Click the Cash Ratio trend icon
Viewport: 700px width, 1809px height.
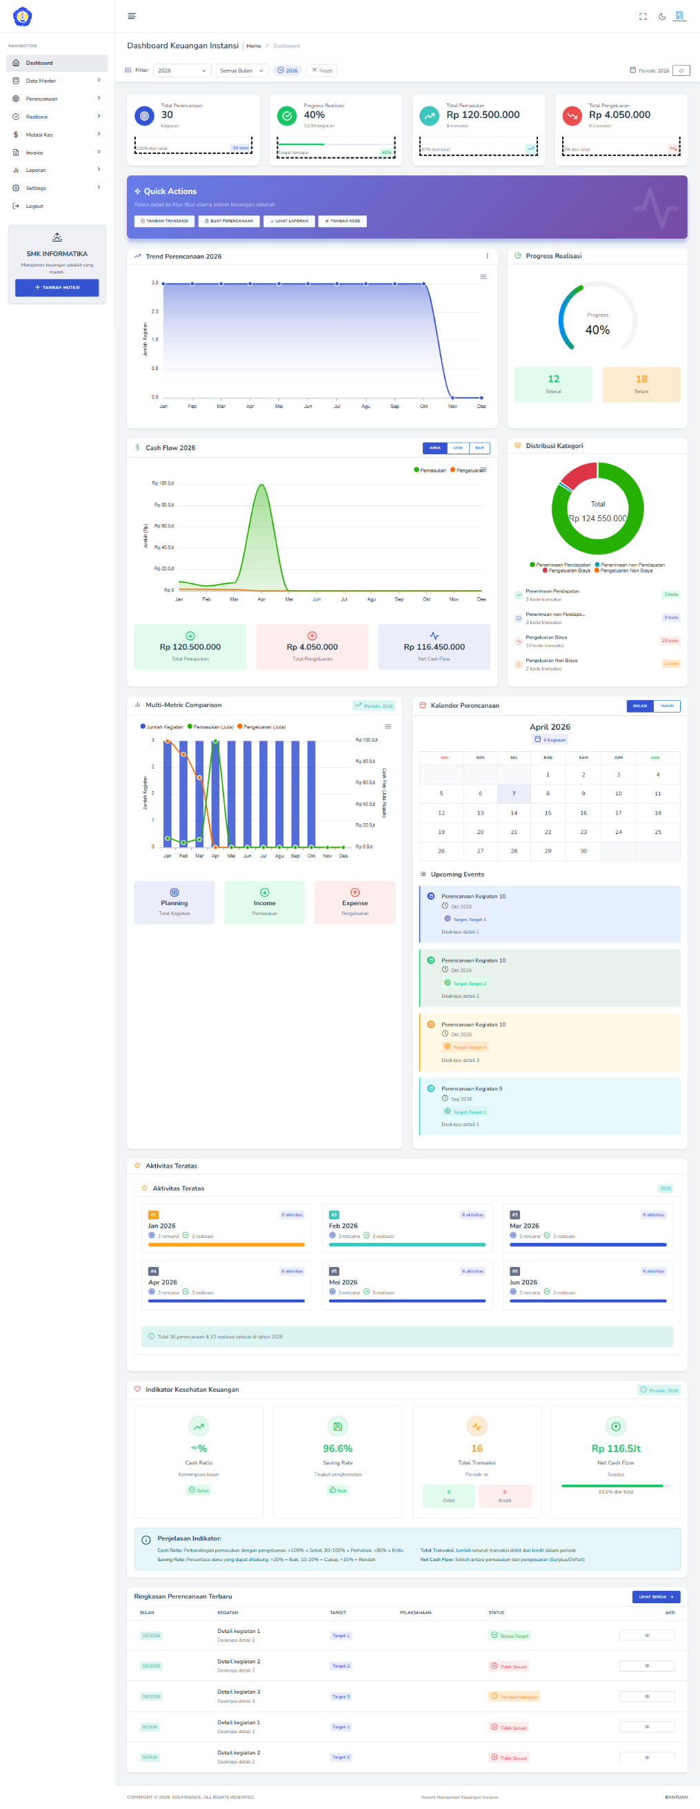(199, 1426)
